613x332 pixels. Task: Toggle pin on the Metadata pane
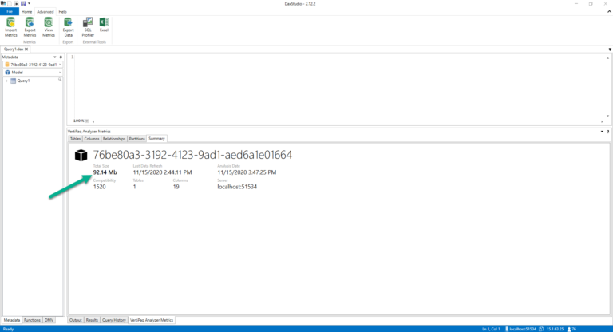tap(60, 57)
